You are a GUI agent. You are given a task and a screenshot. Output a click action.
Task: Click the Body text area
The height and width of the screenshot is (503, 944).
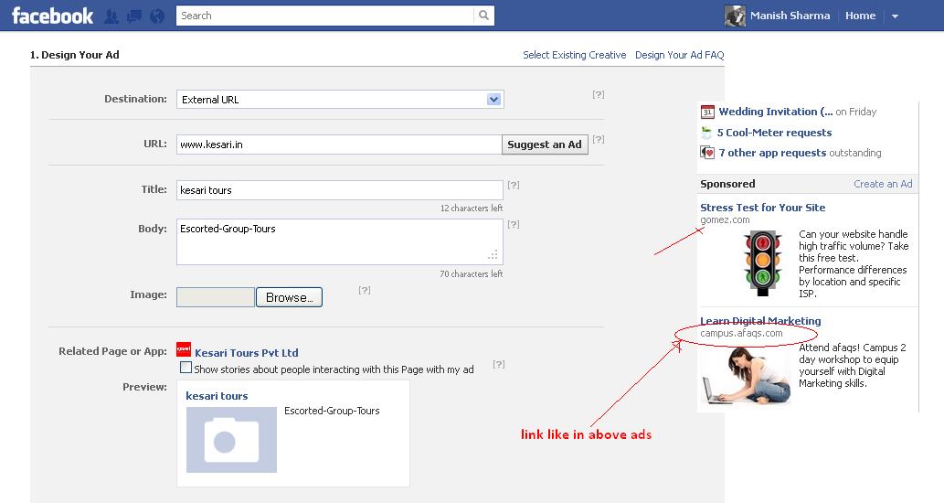coord(340,242)
